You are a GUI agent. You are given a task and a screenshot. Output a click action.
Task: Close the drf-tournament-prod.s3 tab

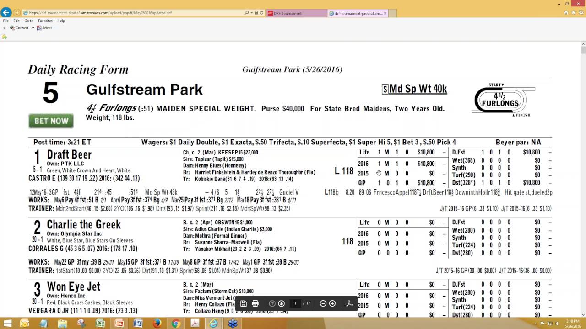pyautogui.click(x=385, y=13)
